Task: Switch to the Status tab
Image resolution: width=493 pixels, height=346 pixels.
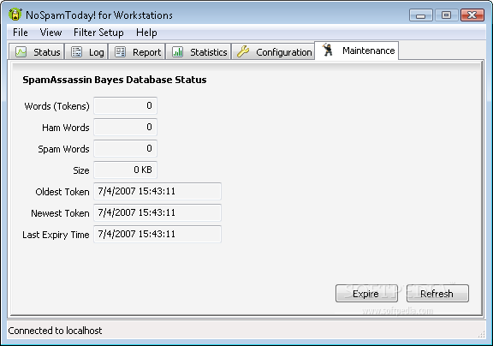Action: point(37,52)
